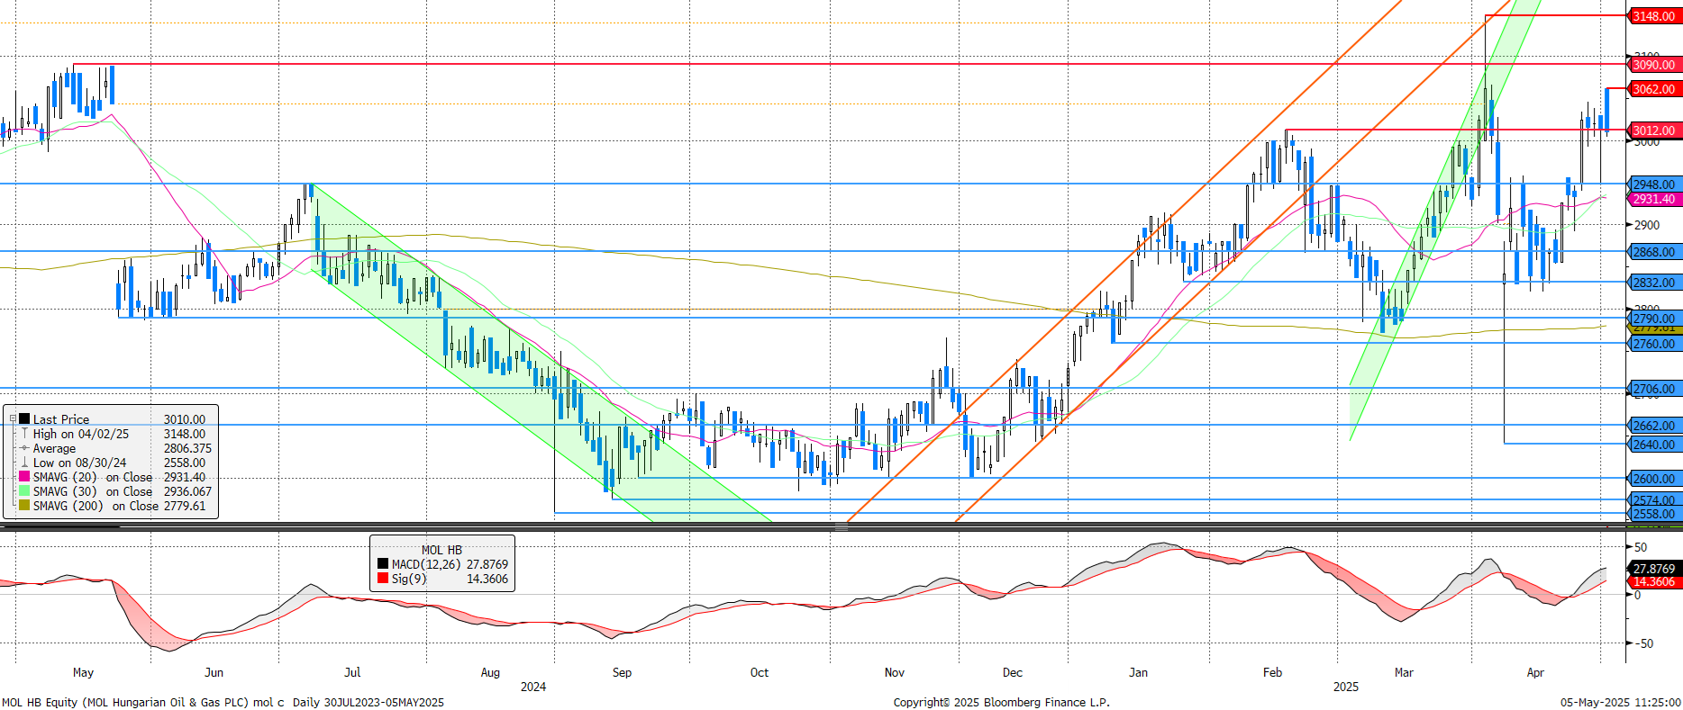Click the 2806.375 Average value in legend
1683x710 pixels.
pyautogui.click(x=187, y=448)
